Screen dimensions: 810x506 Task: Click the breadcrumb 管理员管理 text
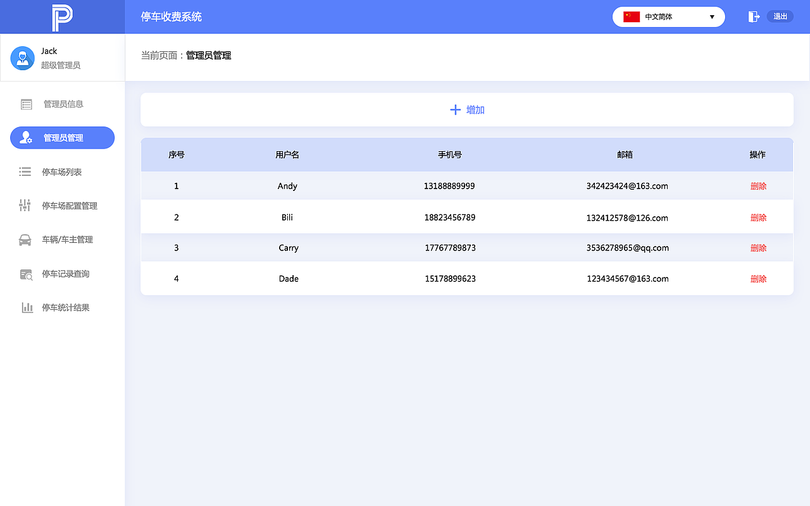point(209,56)
